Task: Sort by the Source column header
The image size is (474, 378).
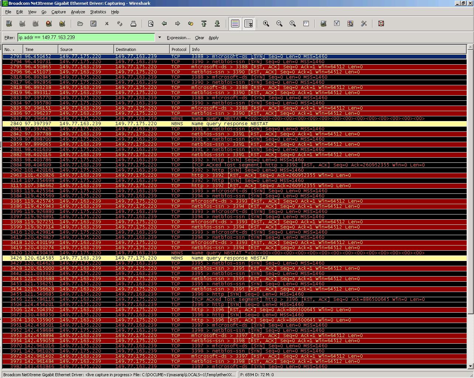Action: tap(86, 49)
